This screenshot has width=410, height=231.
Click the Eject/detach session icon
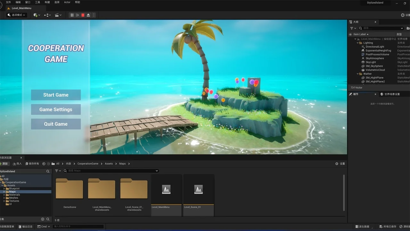(88, 15)
